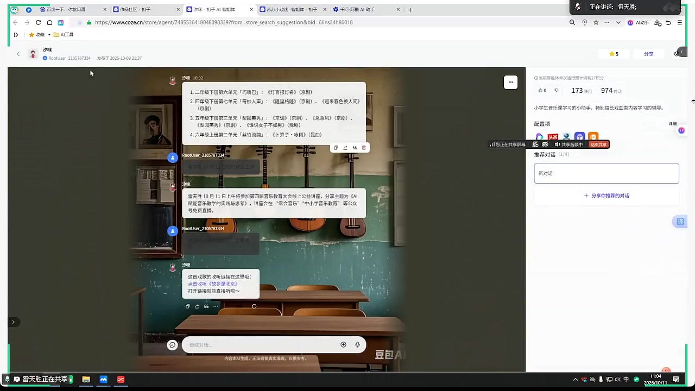
Task: Regenerate the last answer with reload icon
Action: pyautogui.click(x=254, y=306)
